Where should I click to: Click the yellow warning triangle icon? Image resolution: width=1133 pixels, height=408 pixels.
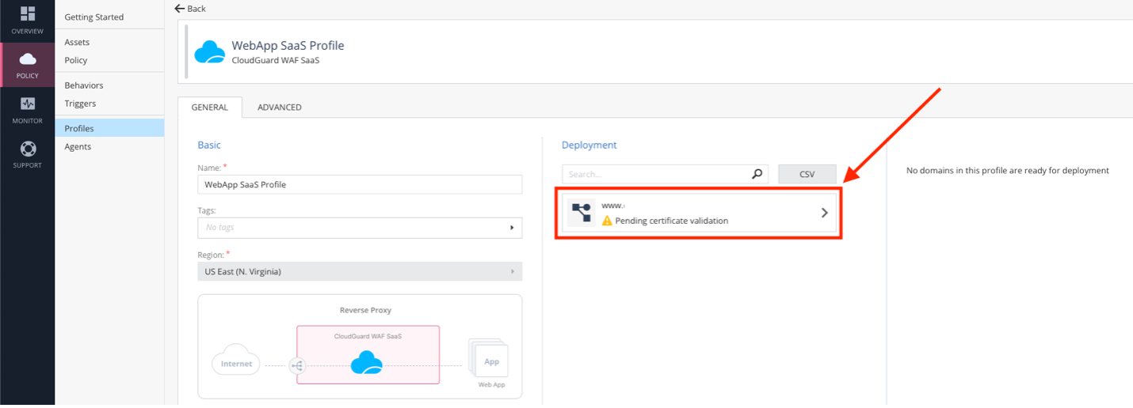[607, 221]
